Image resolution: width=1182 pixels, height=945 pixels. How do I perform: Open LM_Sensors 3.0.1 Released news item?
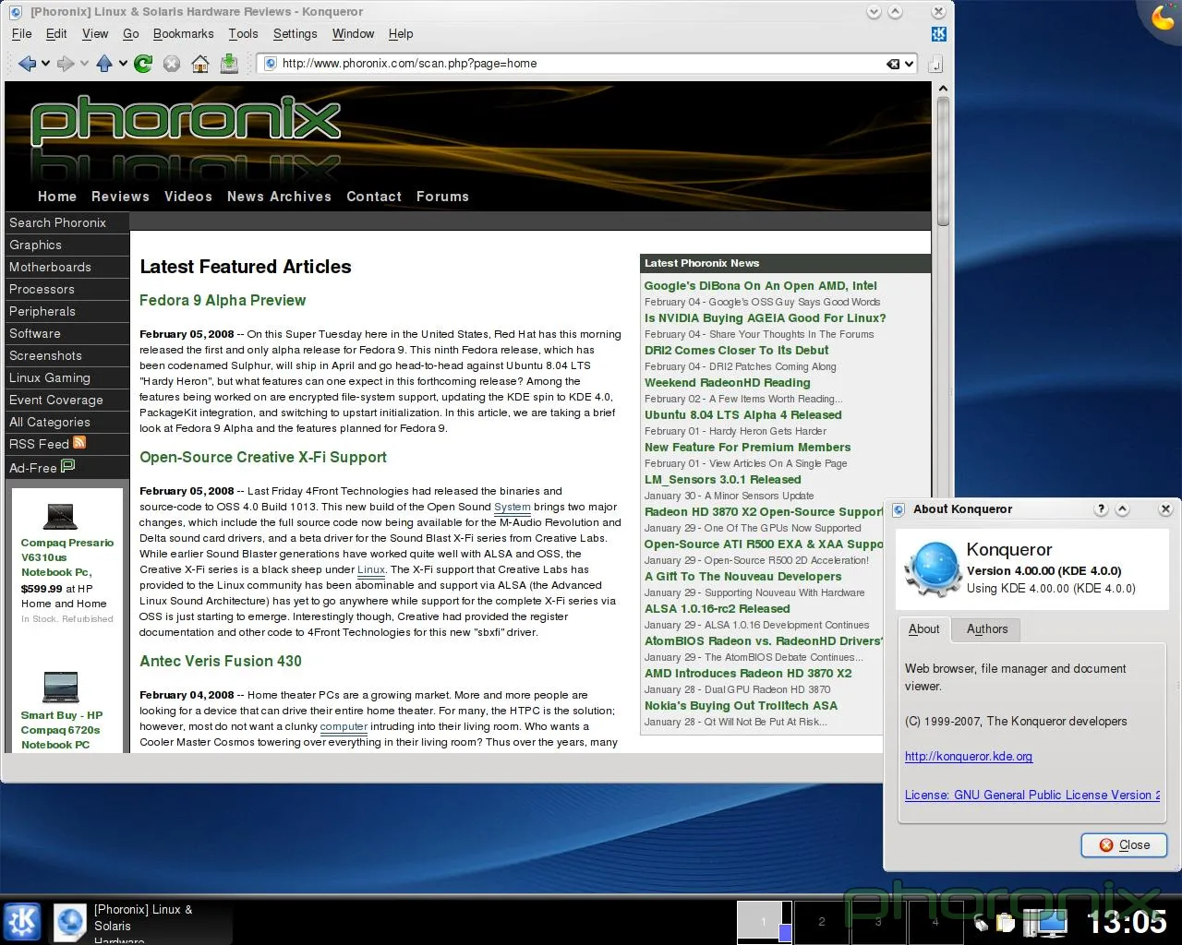point(722,480)
